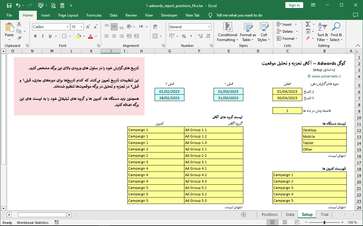Toggle Center horizontal alignment
The height and width of the screenshot is (226, 363).
click(x=114, y=36)
